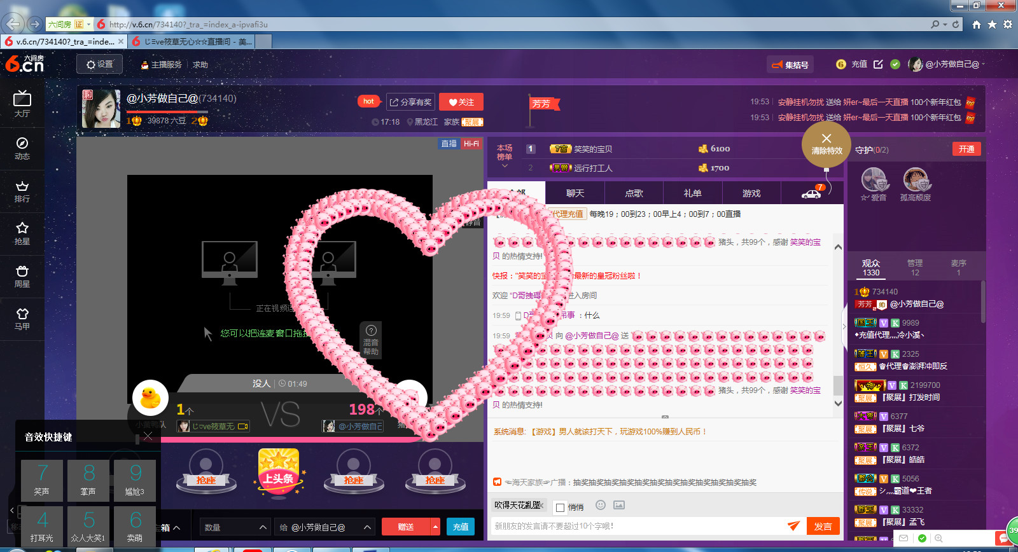Select the 管理 12 managers tab
Image resolution: width=1018 pixels, height=552 pixels.
point(915,267)
